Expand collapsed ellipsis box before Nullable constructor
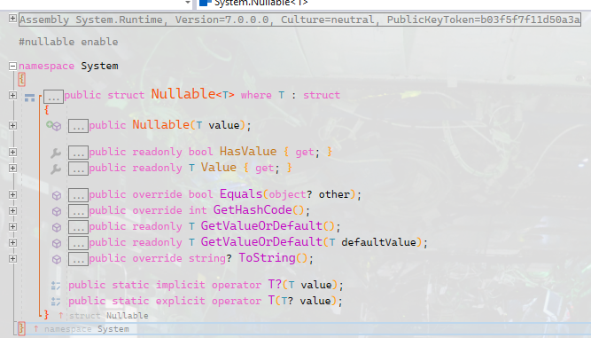This screenshot has width=591, height=338. point(78,126)
